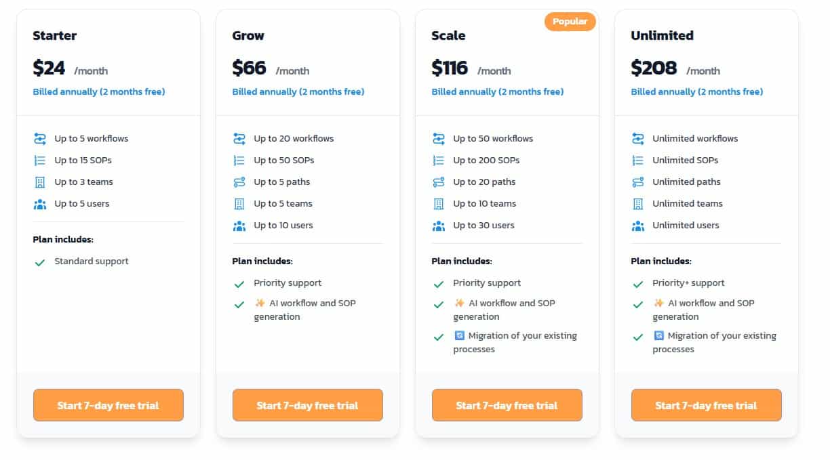
Task: Click the teams building icon under Scale
Action: coord(439,203)
